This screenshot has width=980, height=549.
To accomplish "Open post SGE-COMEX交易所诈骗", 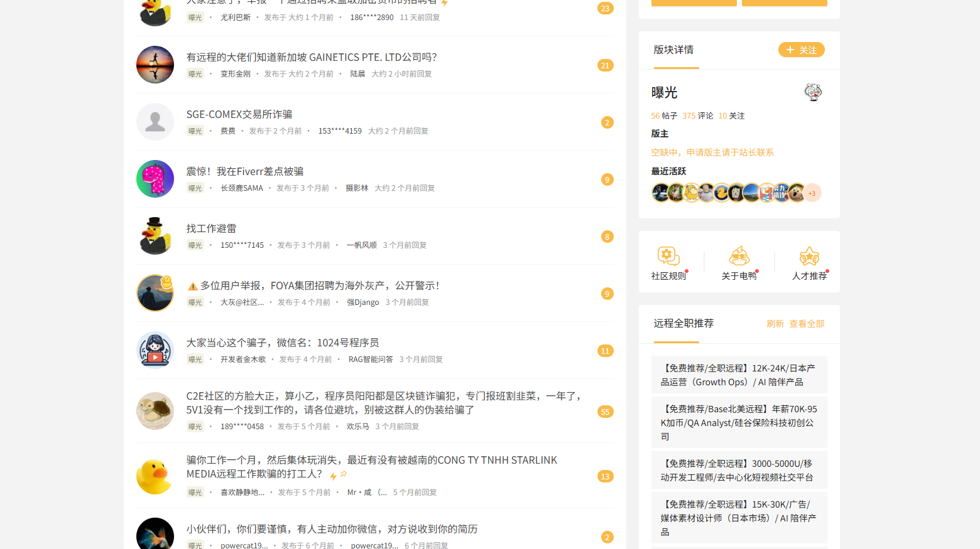I will tap(239, 114).
